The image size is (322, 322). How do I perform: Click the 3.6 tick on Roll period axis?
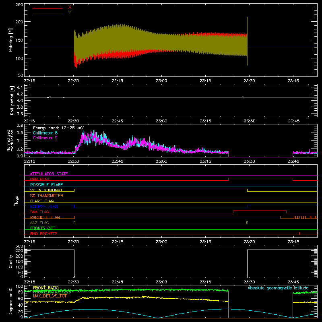coord(20,114)
